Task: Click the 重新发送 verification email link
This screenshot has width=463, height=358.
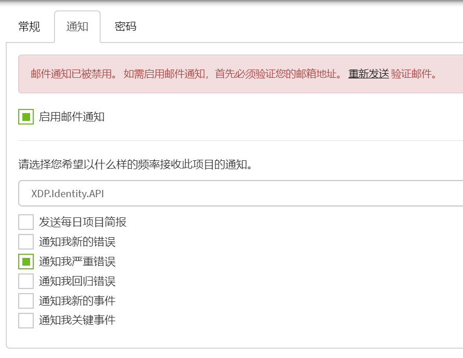Action: coord(369,74)
